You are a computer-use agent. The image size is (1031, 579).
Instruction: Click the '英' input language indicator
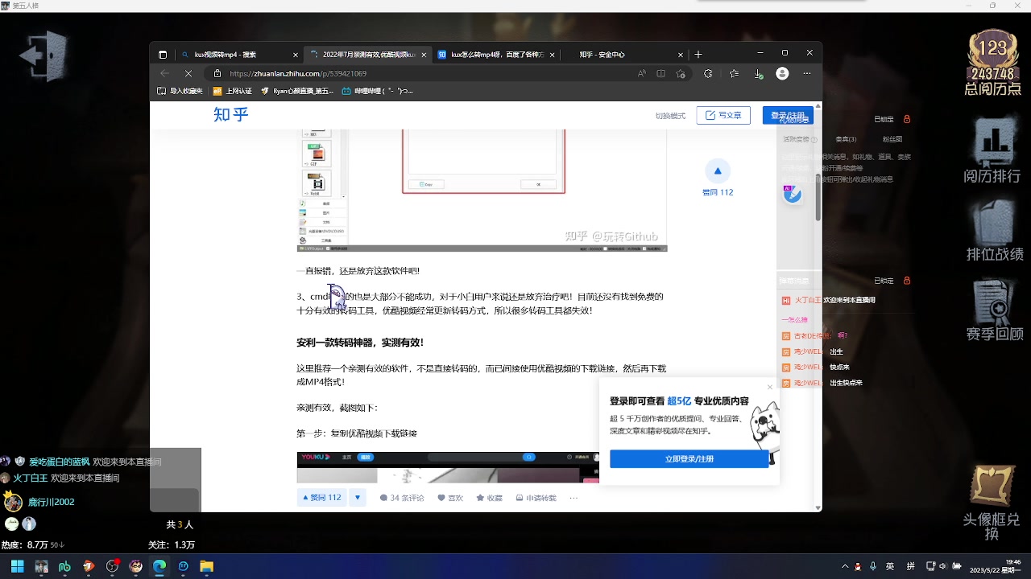pyautogui.click(x=890, y=566)
